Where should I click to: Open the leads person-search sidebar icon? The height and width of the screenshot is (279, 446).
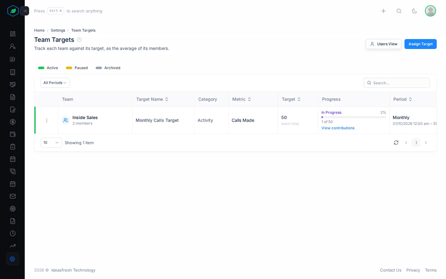tap(13, 46)
